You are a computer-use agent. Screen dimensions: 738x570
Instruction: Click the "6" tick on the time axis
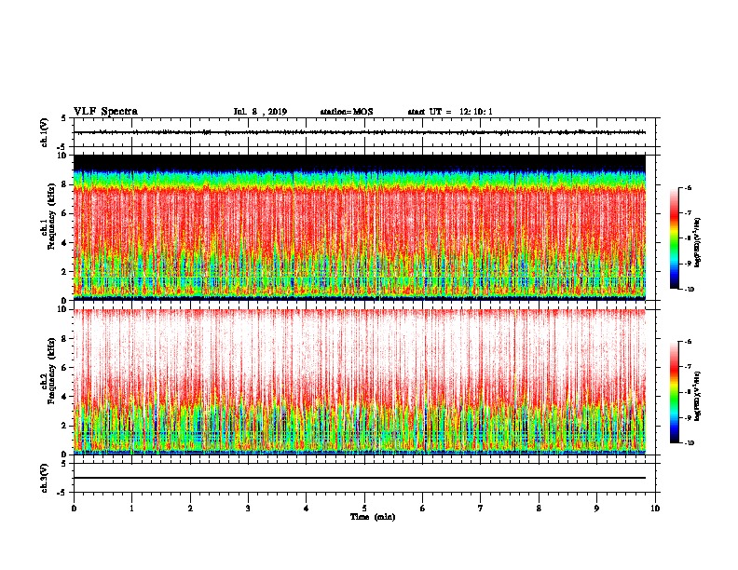point(423,509)
